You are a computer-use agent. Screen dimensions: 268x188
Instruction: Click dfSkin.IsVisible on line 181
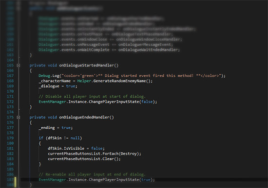click(66, 149)
